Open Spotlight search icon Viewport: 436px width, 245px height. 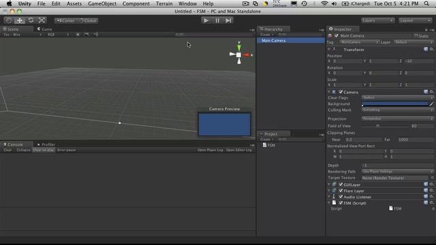pos(426,3)
